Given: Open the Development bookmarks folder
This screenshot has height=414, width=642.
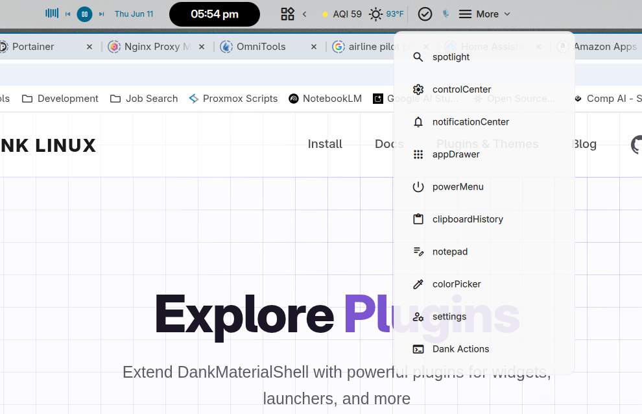Looking at the screenshot, I should click(x=60, y=99).
